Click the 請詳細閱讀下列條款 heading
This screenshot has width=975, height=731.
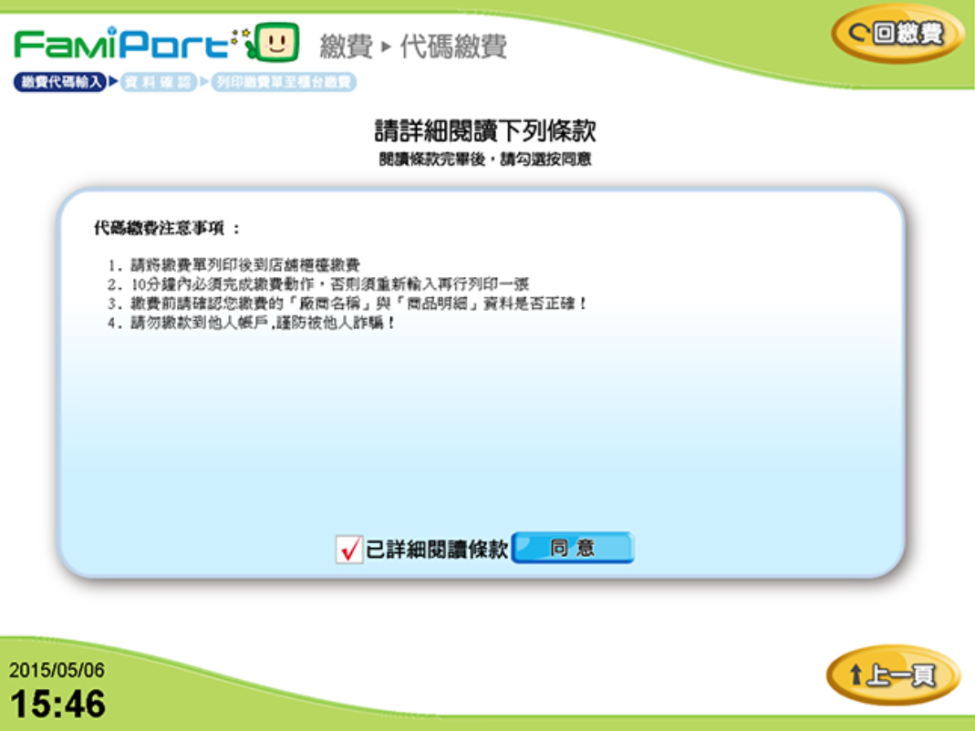[485, 131]
